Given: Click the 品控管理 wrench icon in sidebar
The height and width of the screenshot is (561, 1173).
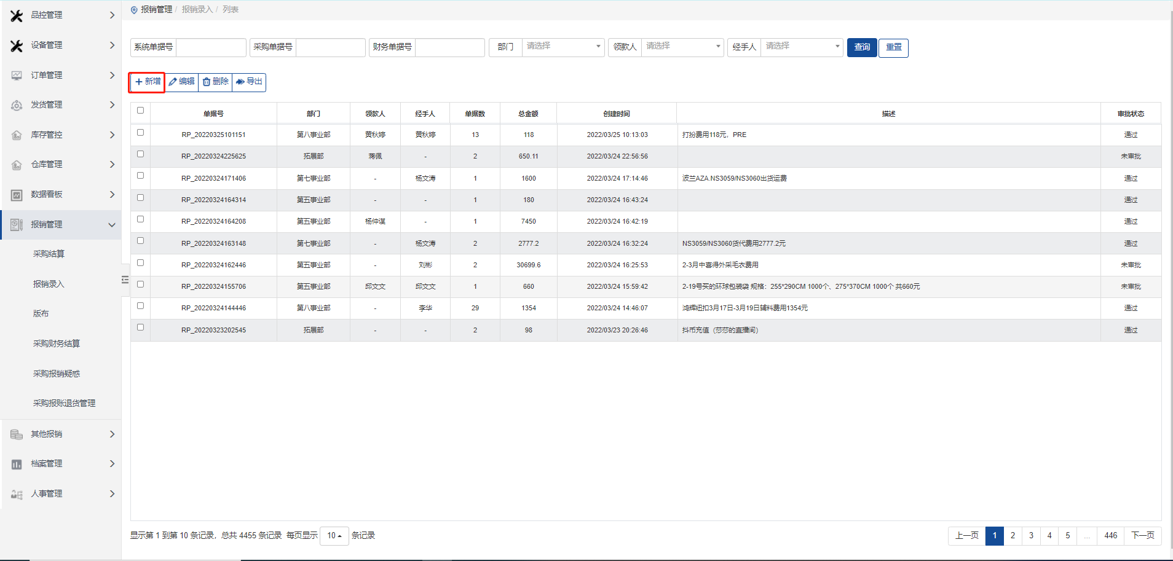Looking at the screenshot, I should tap(17, 15).
